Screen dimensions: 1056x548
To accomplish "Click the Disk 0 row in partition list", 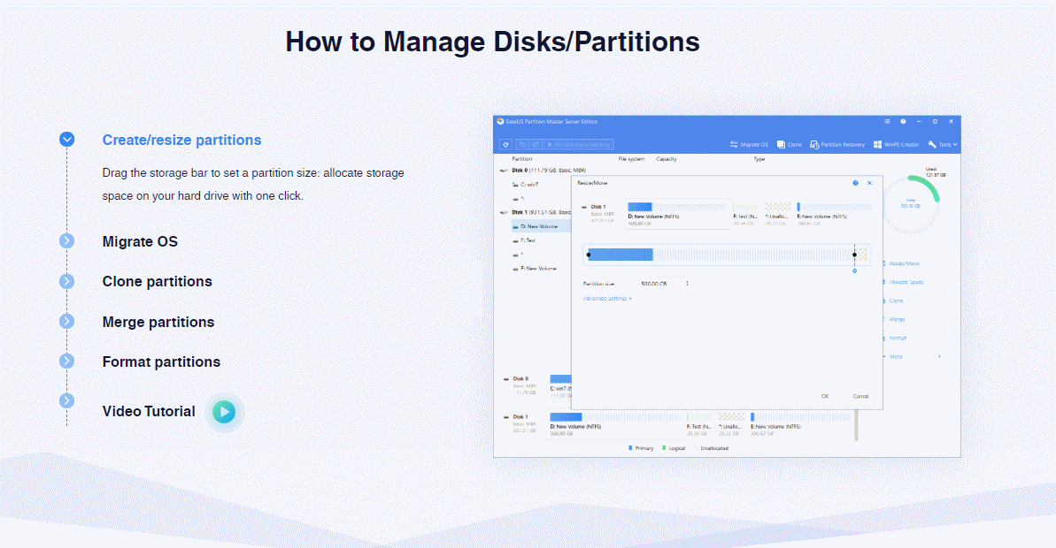I will tap(543, 170).
